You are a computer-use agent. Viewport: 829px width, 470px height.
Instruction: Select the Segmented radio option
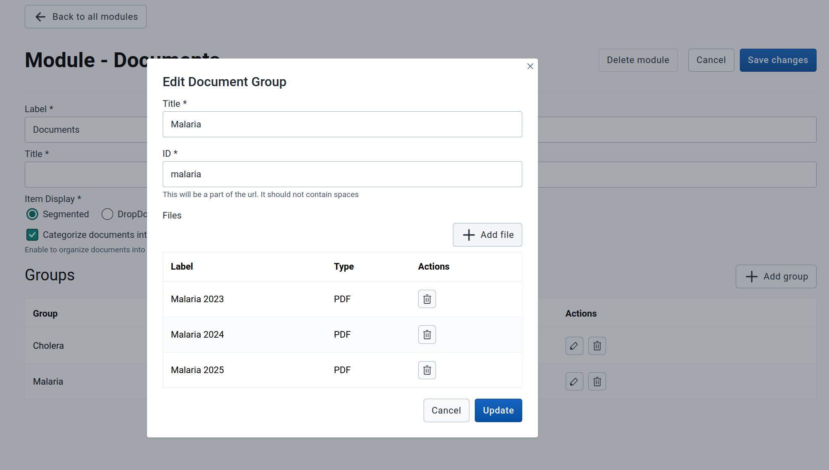click(x=32, y=214)
